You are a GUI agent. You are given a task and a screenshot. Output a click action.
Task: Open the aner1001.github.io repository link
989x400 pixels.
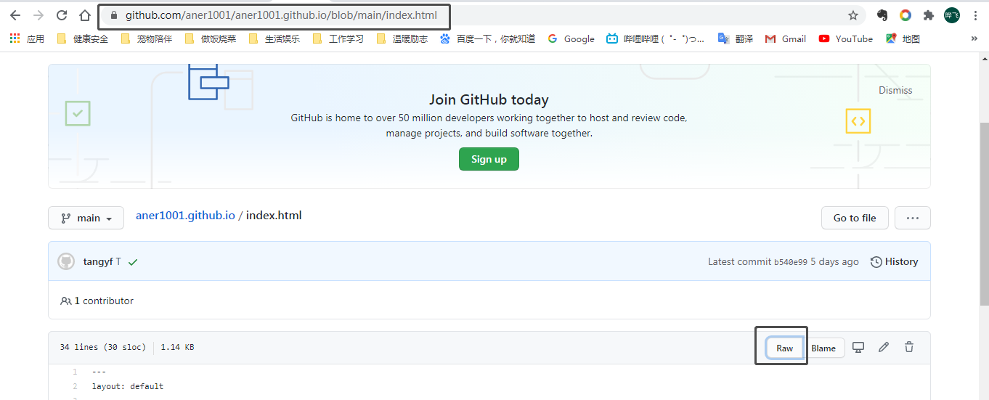click(x=185, y=216)
